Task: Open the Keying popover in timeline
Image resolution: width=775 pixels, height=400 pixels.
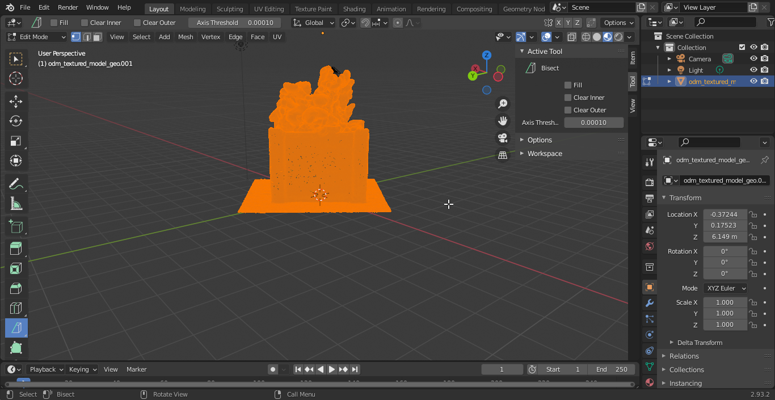Action: pyautogui.click(x=82, y=369)
